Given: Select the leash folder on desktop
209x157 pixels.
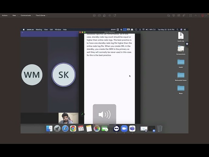Looking at the screenshot, I should click(x=181, y=63).
